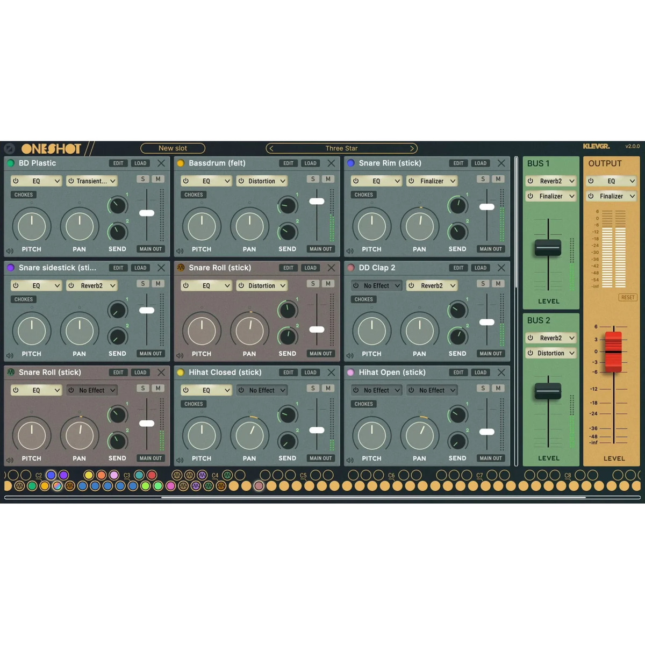Click the audition speaker icon on BD Plastic
The width and height of the screenshot is (645, 645).
(x=10, y=249)
